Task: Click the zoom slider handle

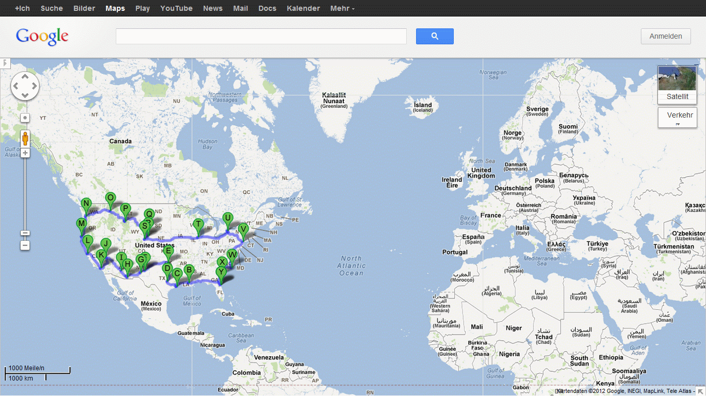Action: [25, 233]
